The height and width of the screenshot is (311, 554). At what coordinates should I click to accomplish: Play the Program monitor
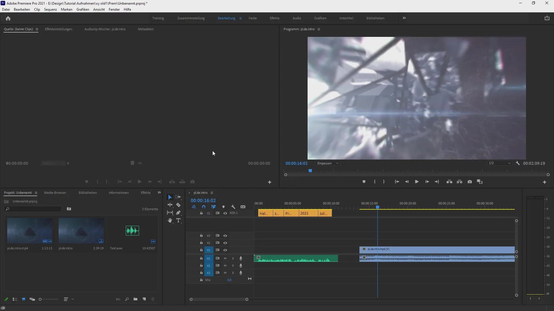(x=417, y=182)
